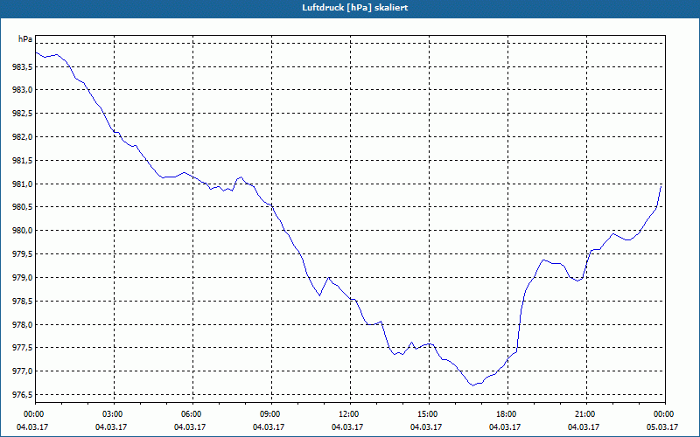Select the 976,5 lowest axis value
Viewport: 700px width, 437px height.
(23, 395)
